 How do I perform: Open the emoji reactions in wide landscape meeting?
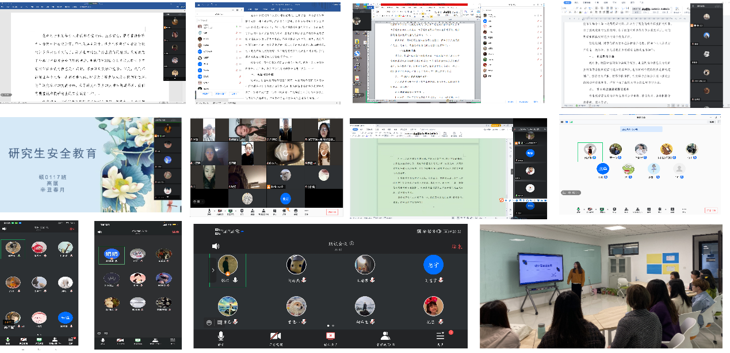209,323
